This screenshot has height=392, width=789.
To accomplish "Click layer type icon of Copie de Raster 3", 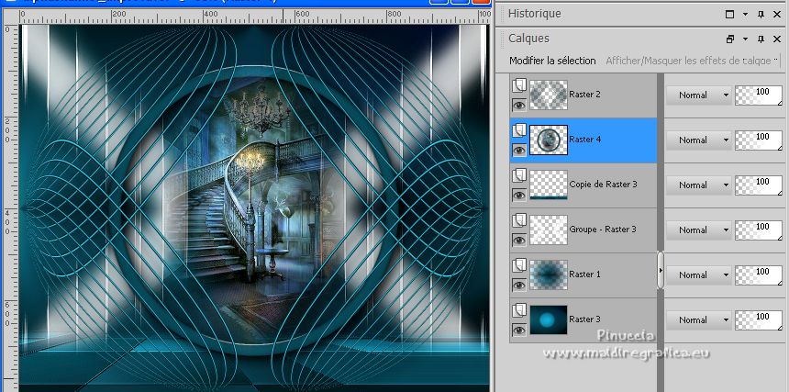I will click(x=519, y=175).
